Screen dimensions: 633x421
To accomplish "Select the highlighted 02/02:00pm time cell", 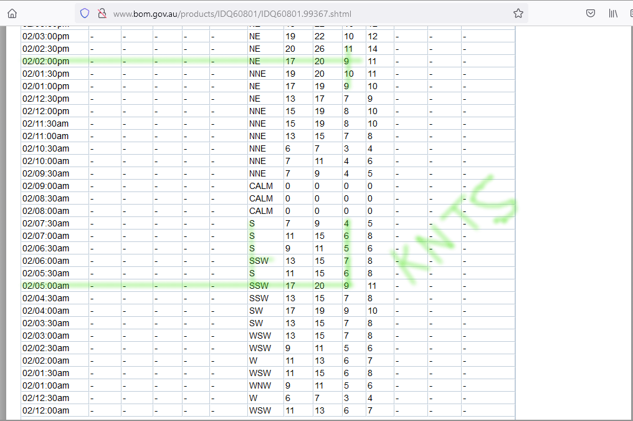I will pyautogui.click(x=46, y=61).
